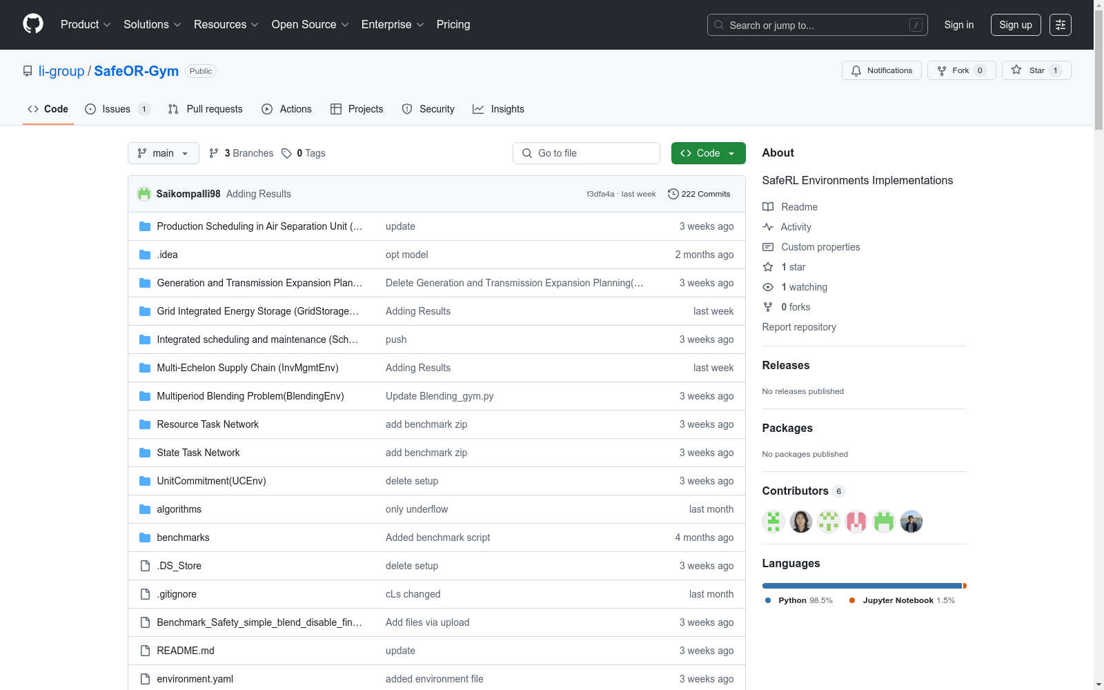Click the Sign up button
The height and width of the screenshot is (690, 1104).
pyautogui.click(x=1016, y=25)
